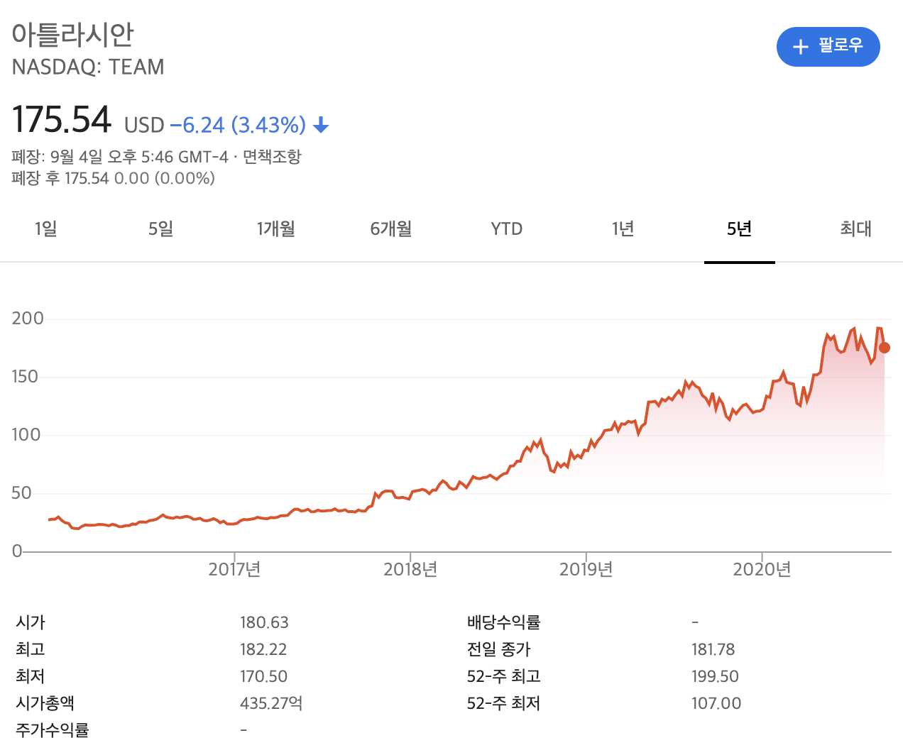Click the 2020년 label on the chart axis
The image size is (903, 755).
[x=762, y=569]
